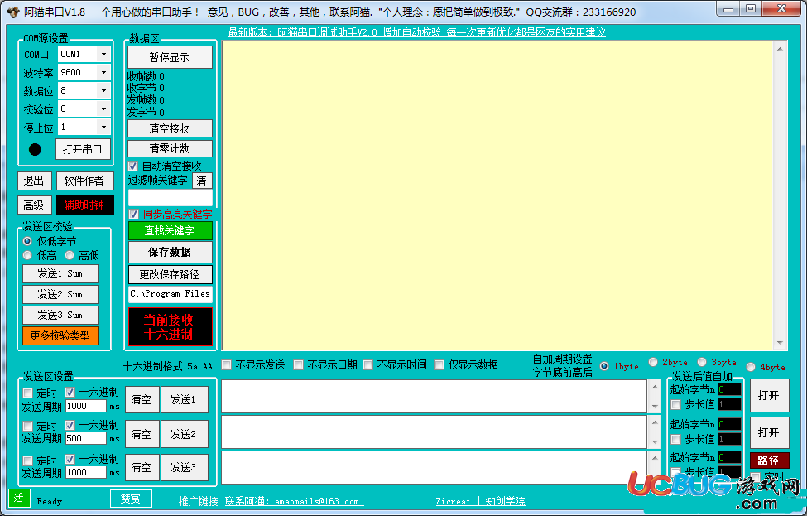Click 清空 button next to 发送1
The image size is (807, 516).
[142, 399]
